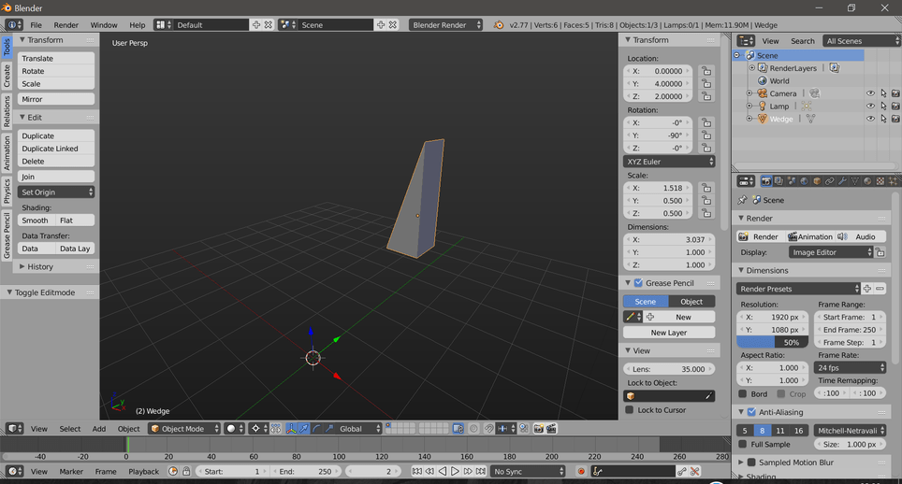Click the Render Layers properties tab icon
Screen dimensions: 902x484
point(778,181)
